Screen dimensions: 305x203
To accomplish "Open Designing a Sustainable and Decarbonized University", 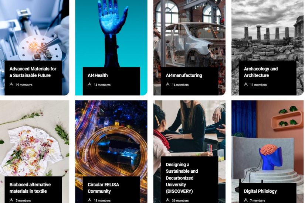I will pyautogui.click(x=182, y=178).
